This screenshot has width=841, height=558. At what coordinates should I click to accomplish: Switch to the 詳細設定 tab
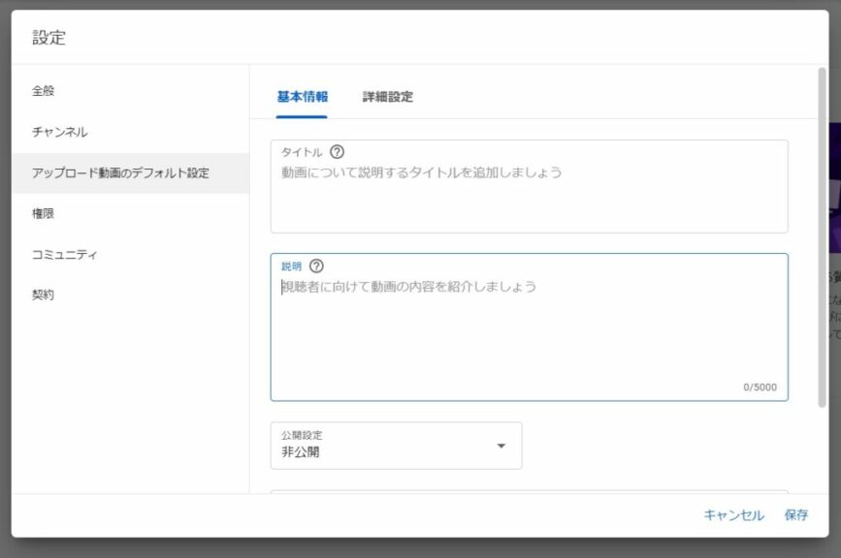pyautogui.click(x=387, y=97)
